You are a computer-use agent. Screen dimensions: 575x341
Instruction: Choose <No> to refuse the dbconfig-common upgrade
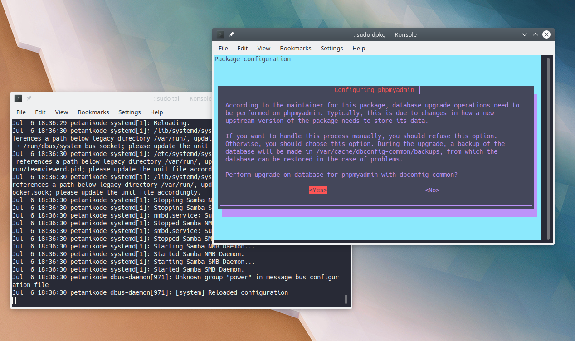(432, 190)
